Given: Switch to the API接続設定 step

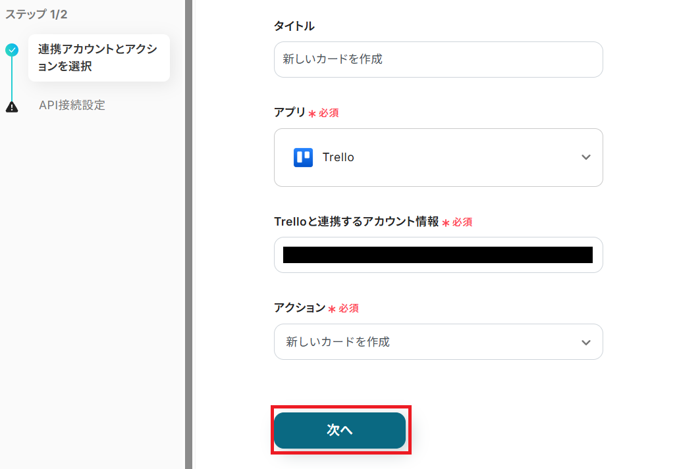Looking at the screenshot, I should [72, 105].
